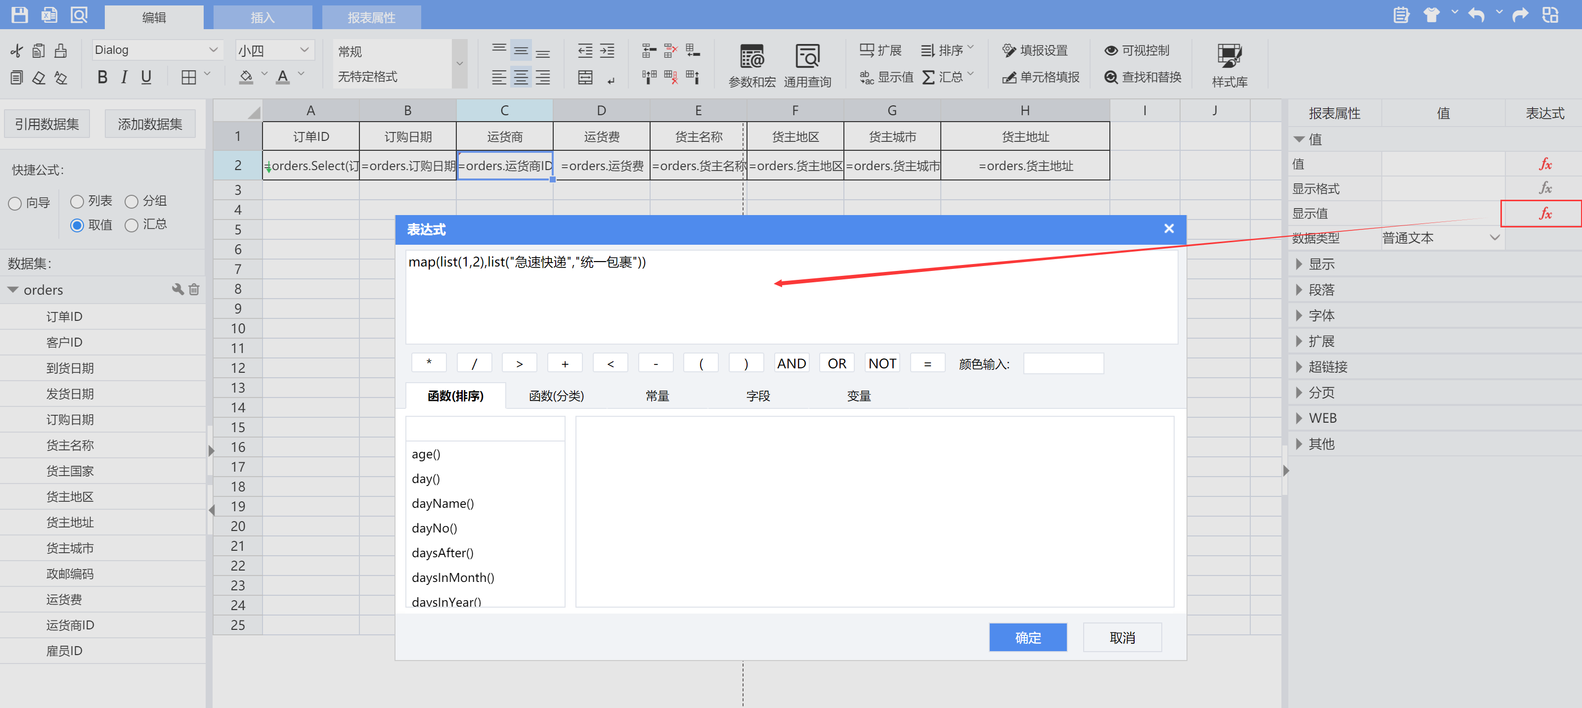
Task: Click fx expression icon for 显示值 row
Action: (x=1544, y=214)
